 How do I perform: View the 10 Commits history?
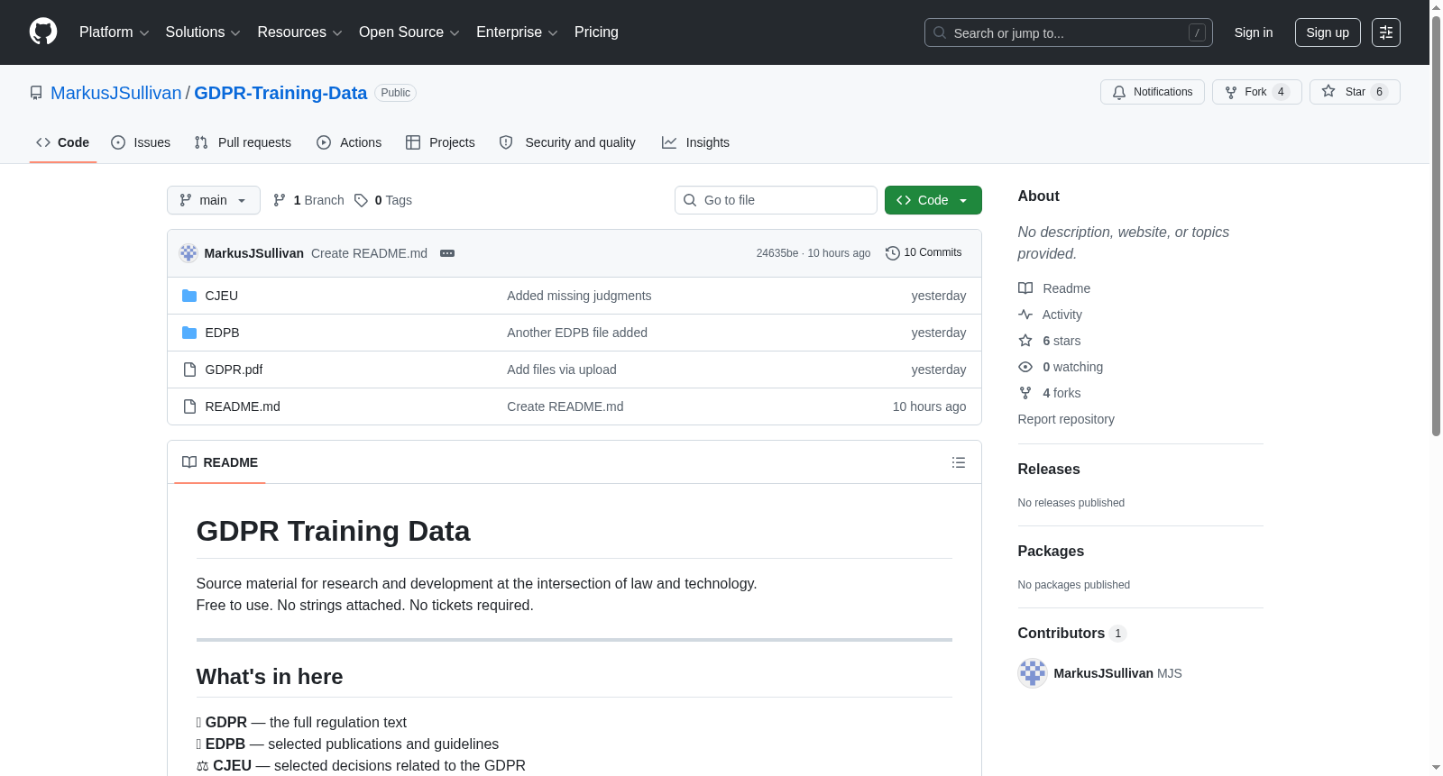coord(924,253)
